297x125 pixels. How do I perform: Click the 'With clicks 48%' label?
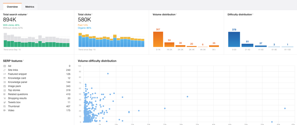pos(11,25)
